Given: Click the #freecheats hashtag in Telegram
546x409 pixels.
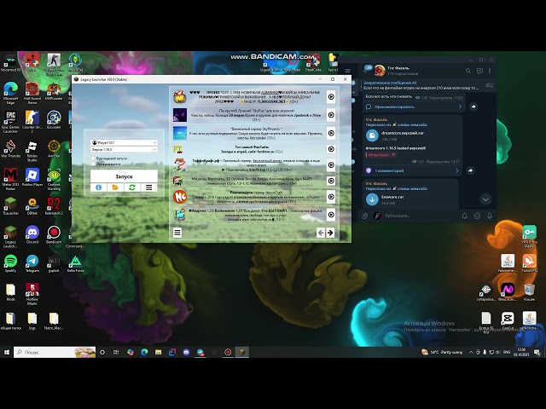Looking at the screenshot, I should pos(378,155).
